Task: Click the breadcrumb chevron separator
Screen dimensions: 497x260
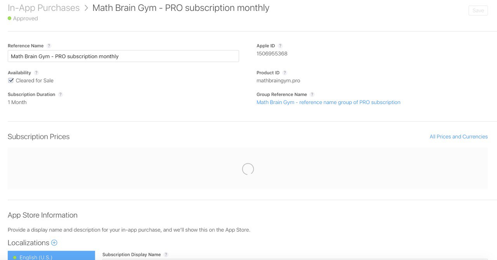Action: click(x=86, y=8)
